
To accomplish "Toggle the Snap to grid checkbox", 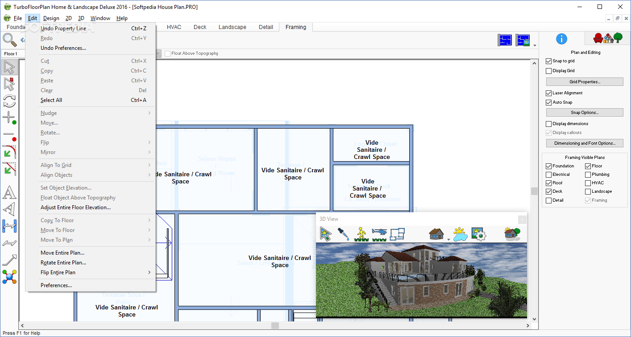I will (x=549, y=61).
